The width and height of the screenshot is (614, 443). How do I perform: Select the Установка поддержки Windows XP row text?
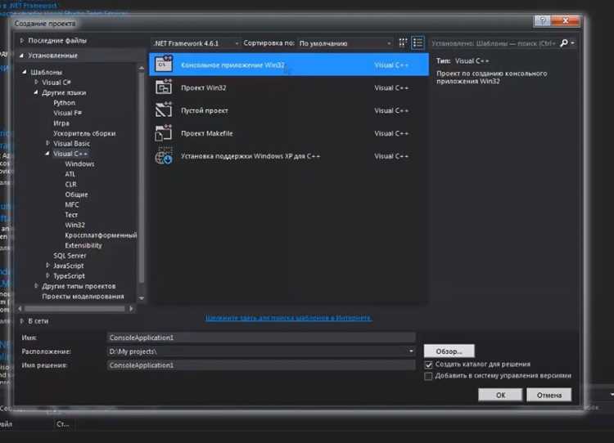(251, 156)
